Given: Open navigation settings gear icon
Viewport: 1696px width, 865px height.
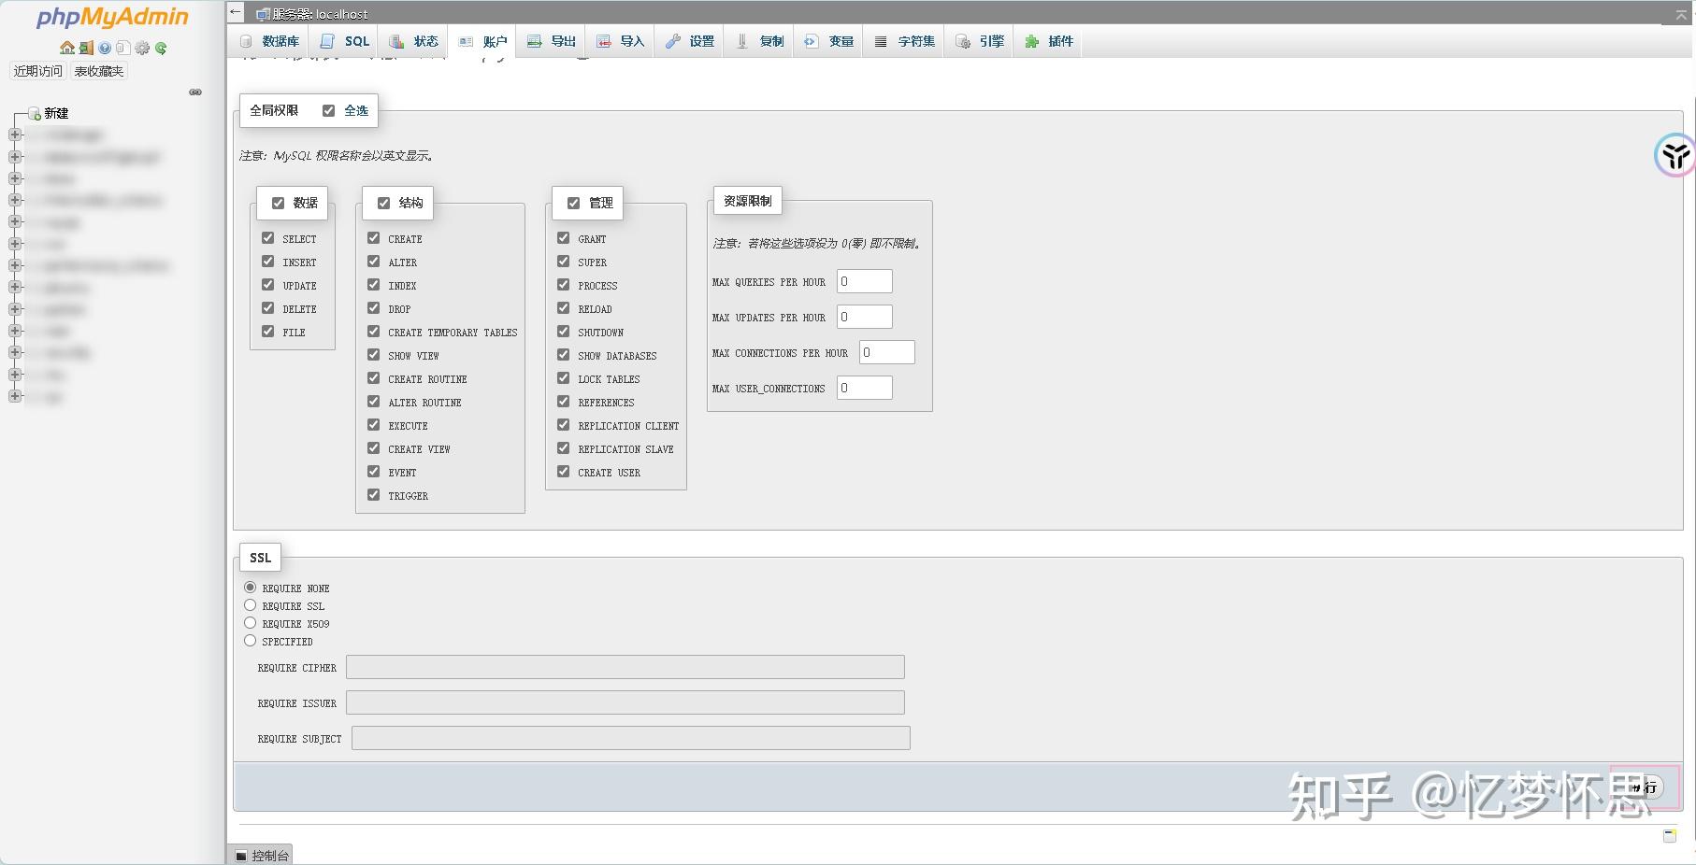Looking at the screenshot, I should point(142,48).
